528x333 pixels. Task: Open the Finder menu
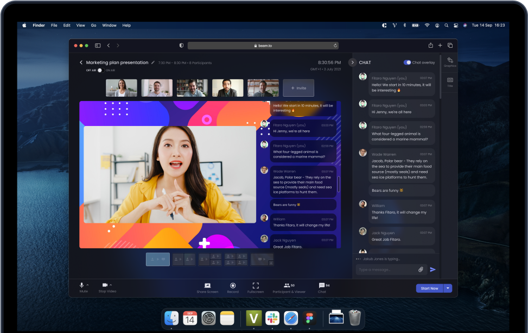[39, 26]
